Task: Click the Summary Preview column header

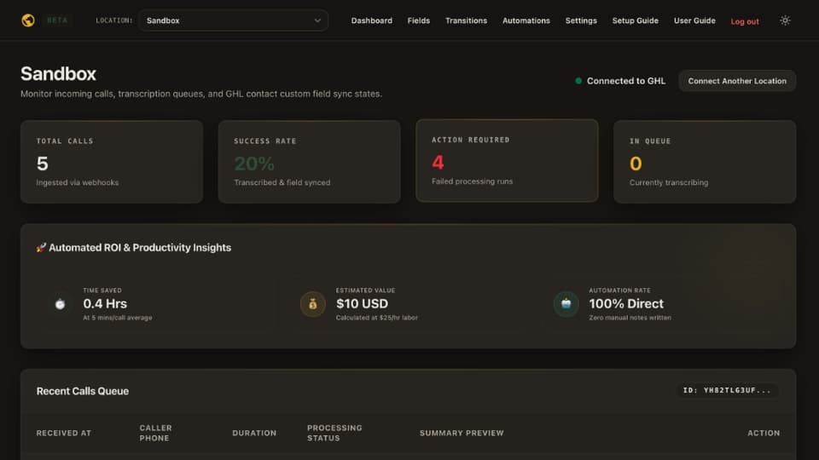Action: [x=462, y=433]
